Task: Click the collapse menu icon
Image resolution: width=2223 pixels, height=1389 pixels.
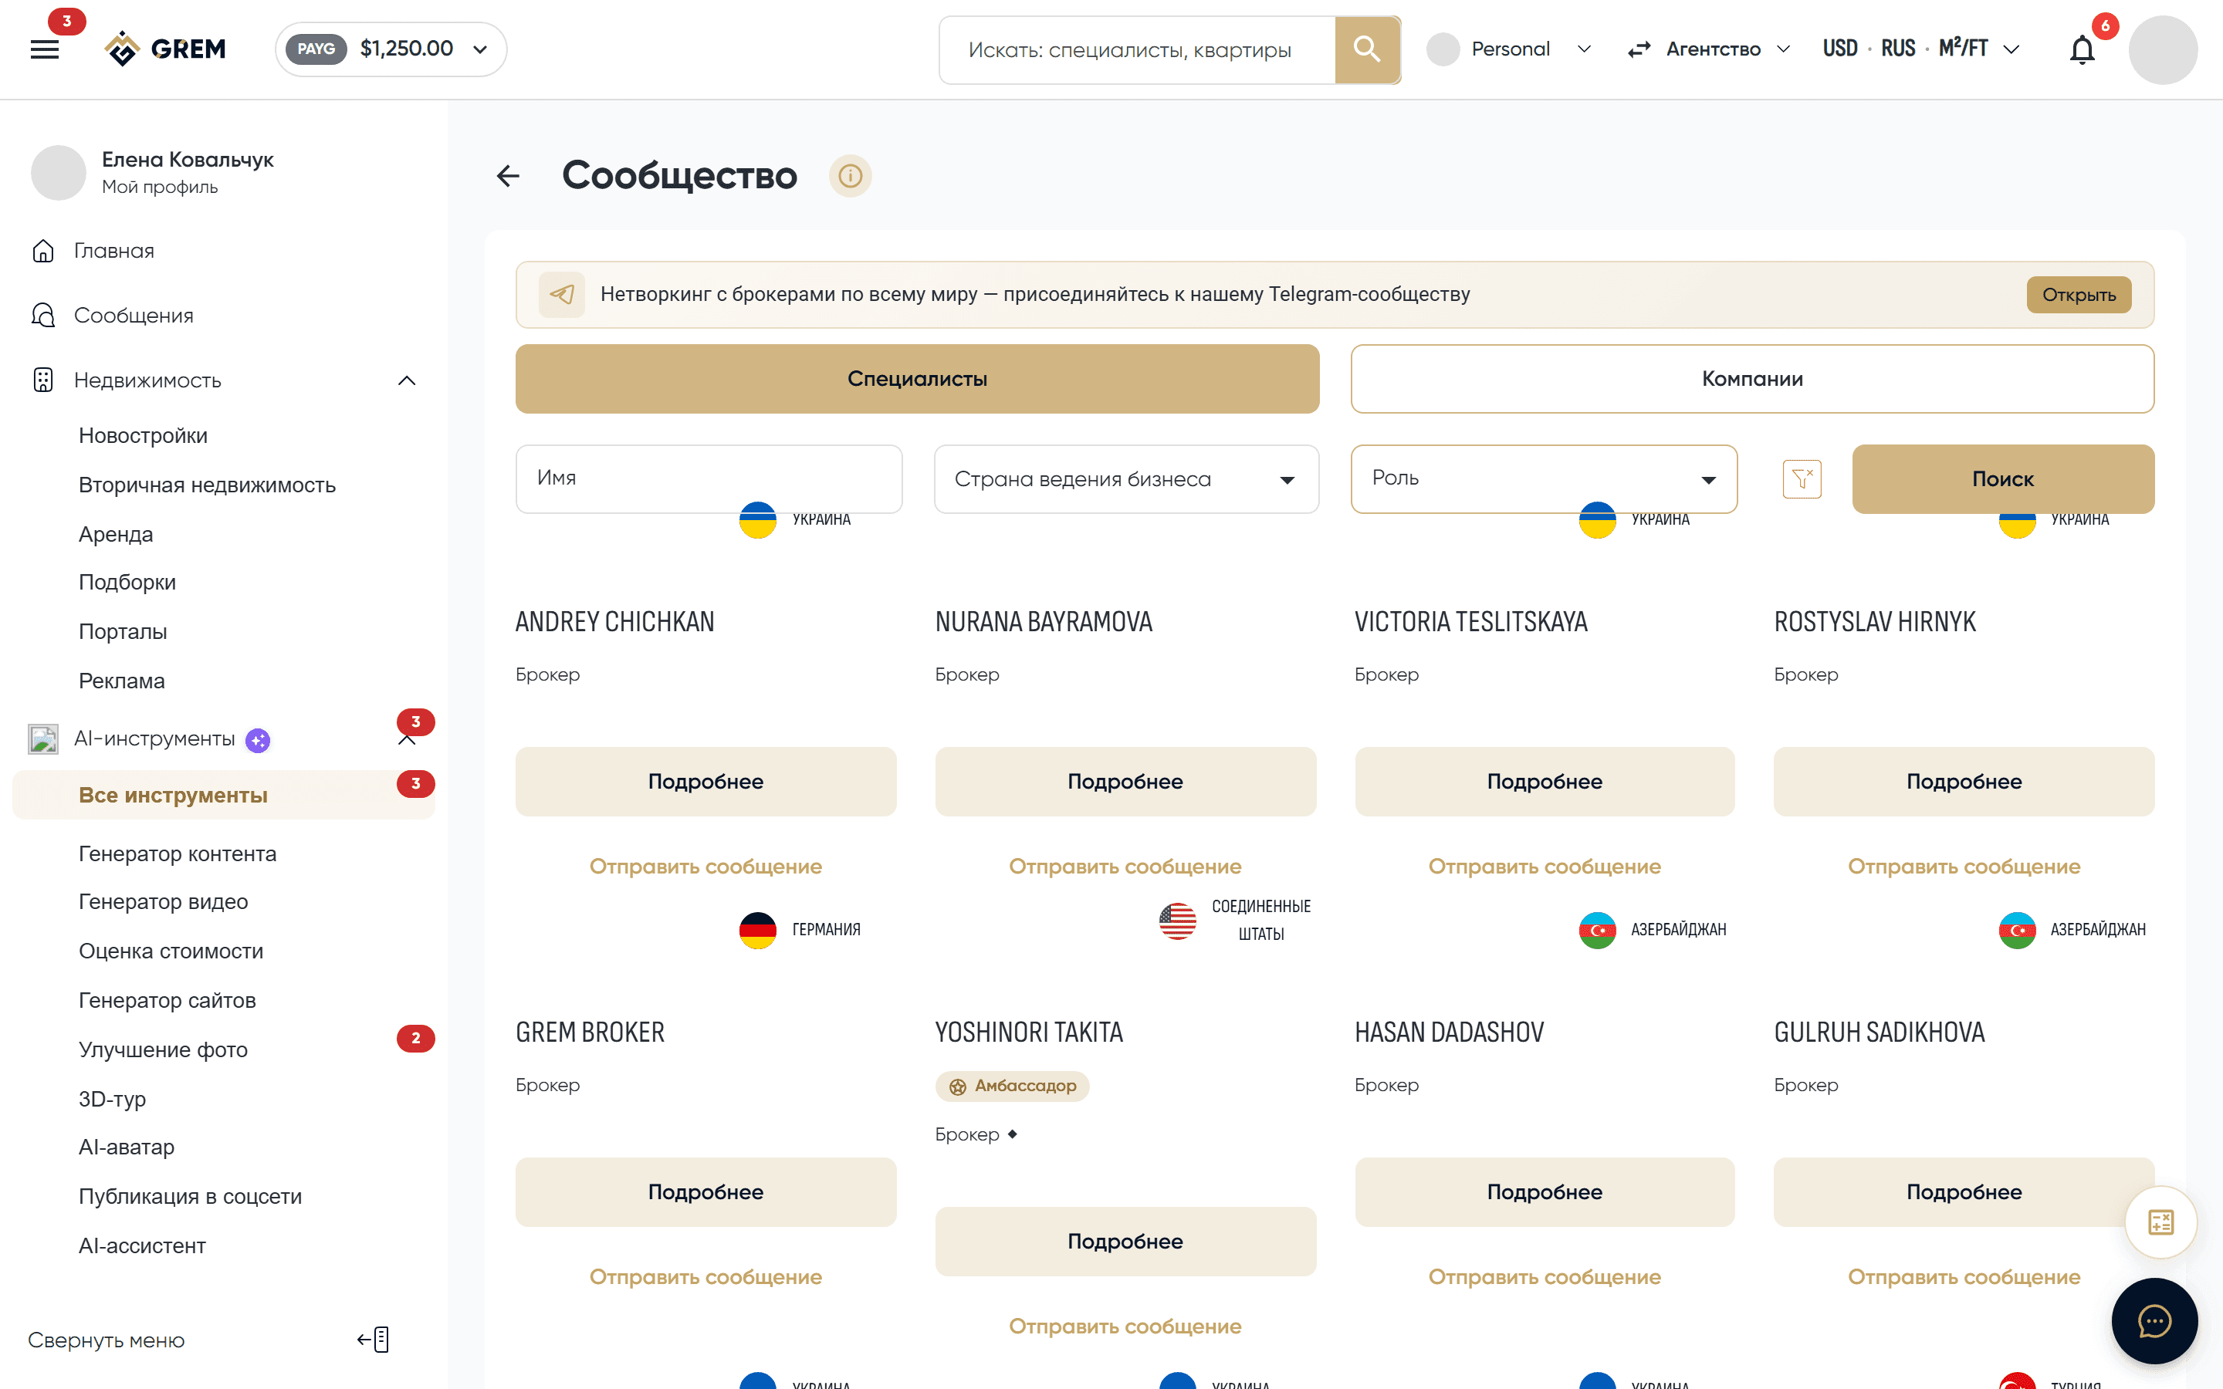Action: point(374,1340)
